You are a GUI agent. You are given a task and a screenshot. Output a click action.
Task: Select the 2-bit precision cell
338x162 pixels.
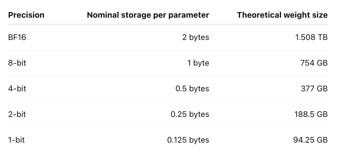coord(17,114)
